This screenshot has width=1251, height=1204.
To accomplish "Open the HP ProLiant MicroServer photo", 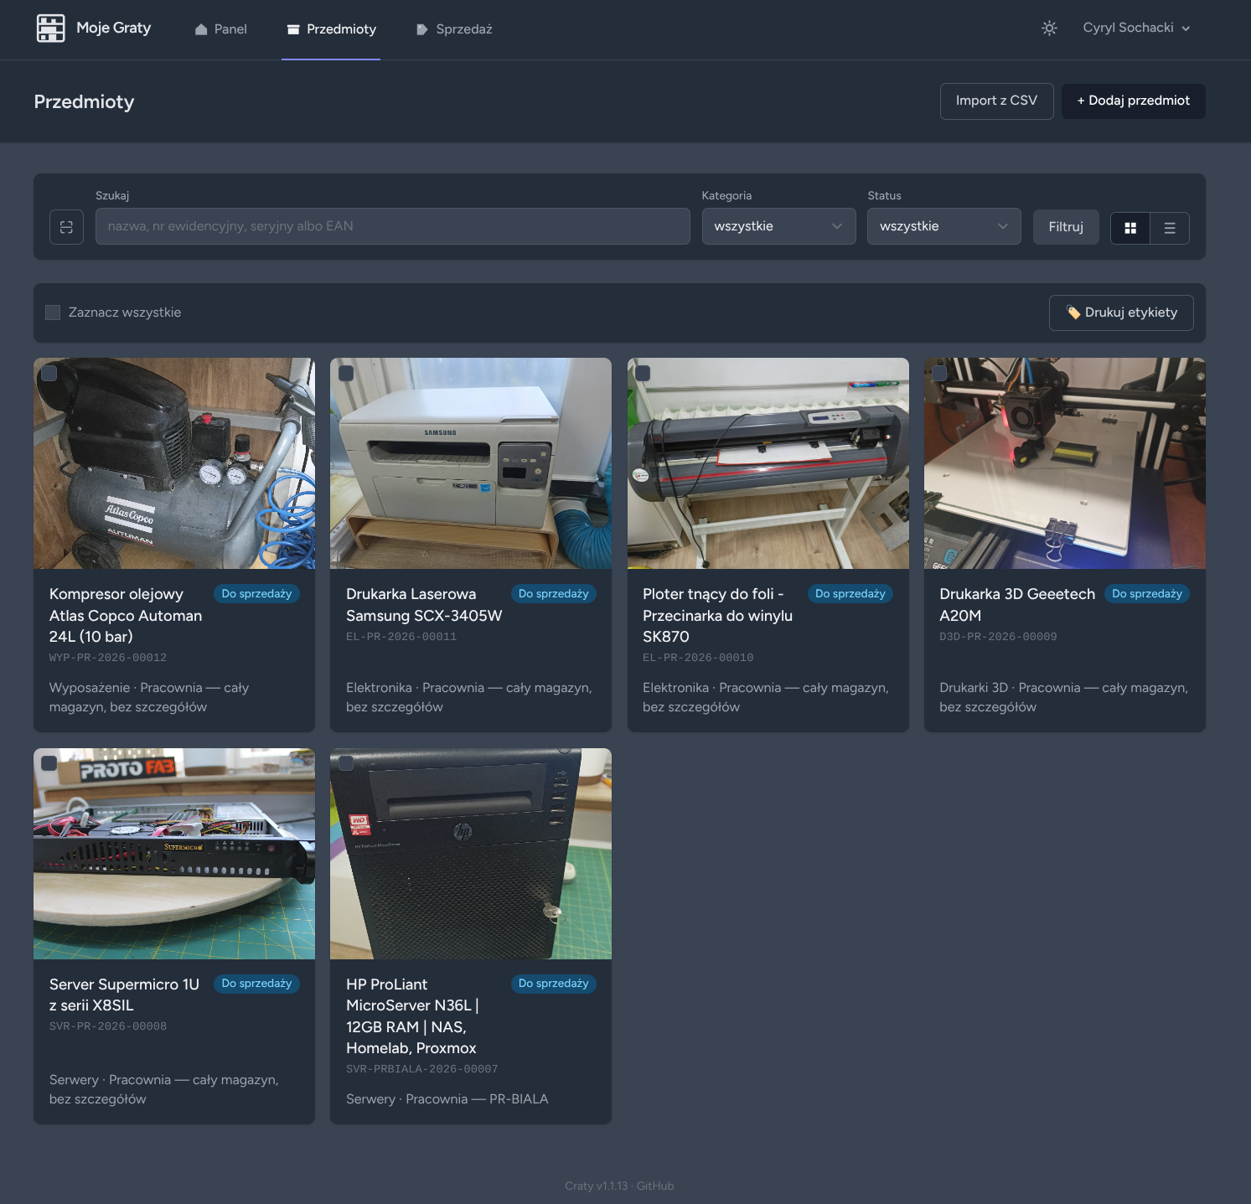I will (x=471, y=854).
